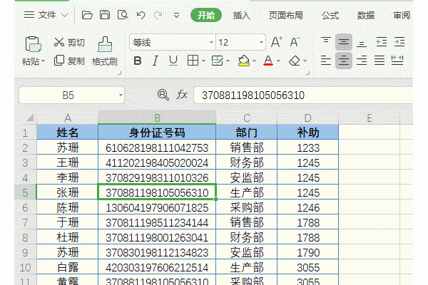The image size is (428, 285).
Task: Open clipboard dialog launcher corner
Action: (119, 73)
